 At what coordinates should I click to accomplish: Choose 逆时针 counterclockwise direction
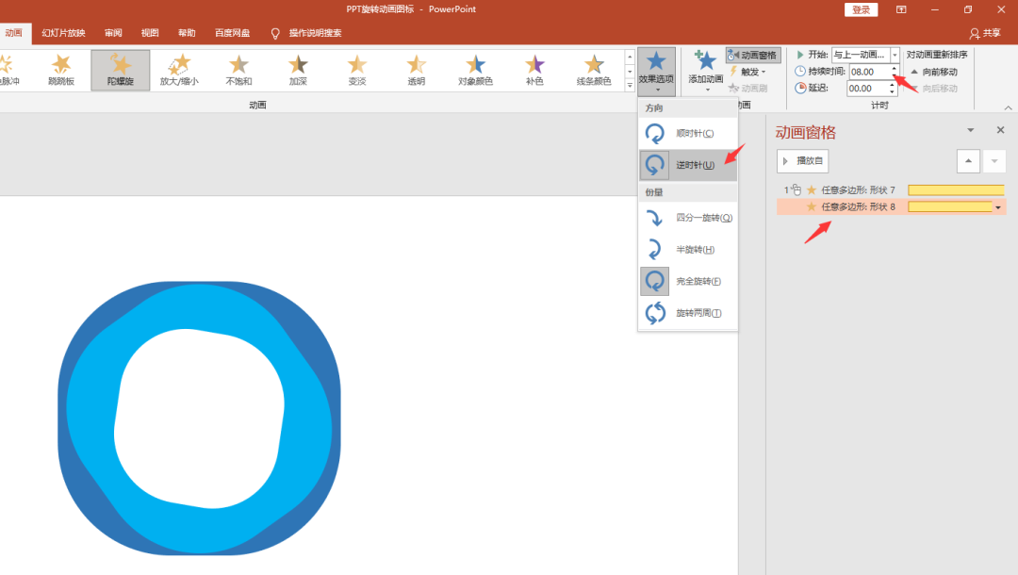point(688,165)
